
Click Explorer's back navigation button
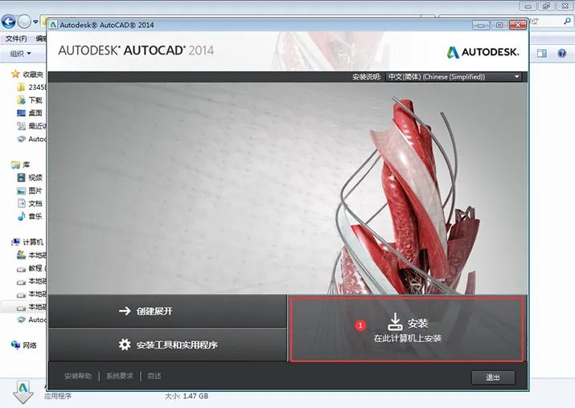tap(8, 22)
